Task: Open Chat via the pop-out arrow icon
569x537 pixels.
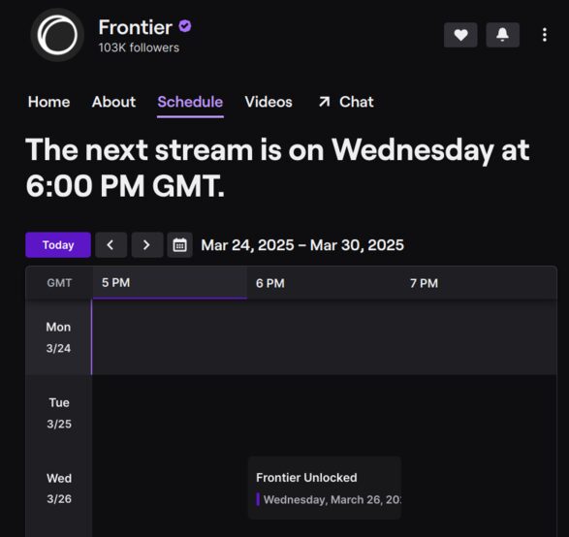Action: (324, 102)
